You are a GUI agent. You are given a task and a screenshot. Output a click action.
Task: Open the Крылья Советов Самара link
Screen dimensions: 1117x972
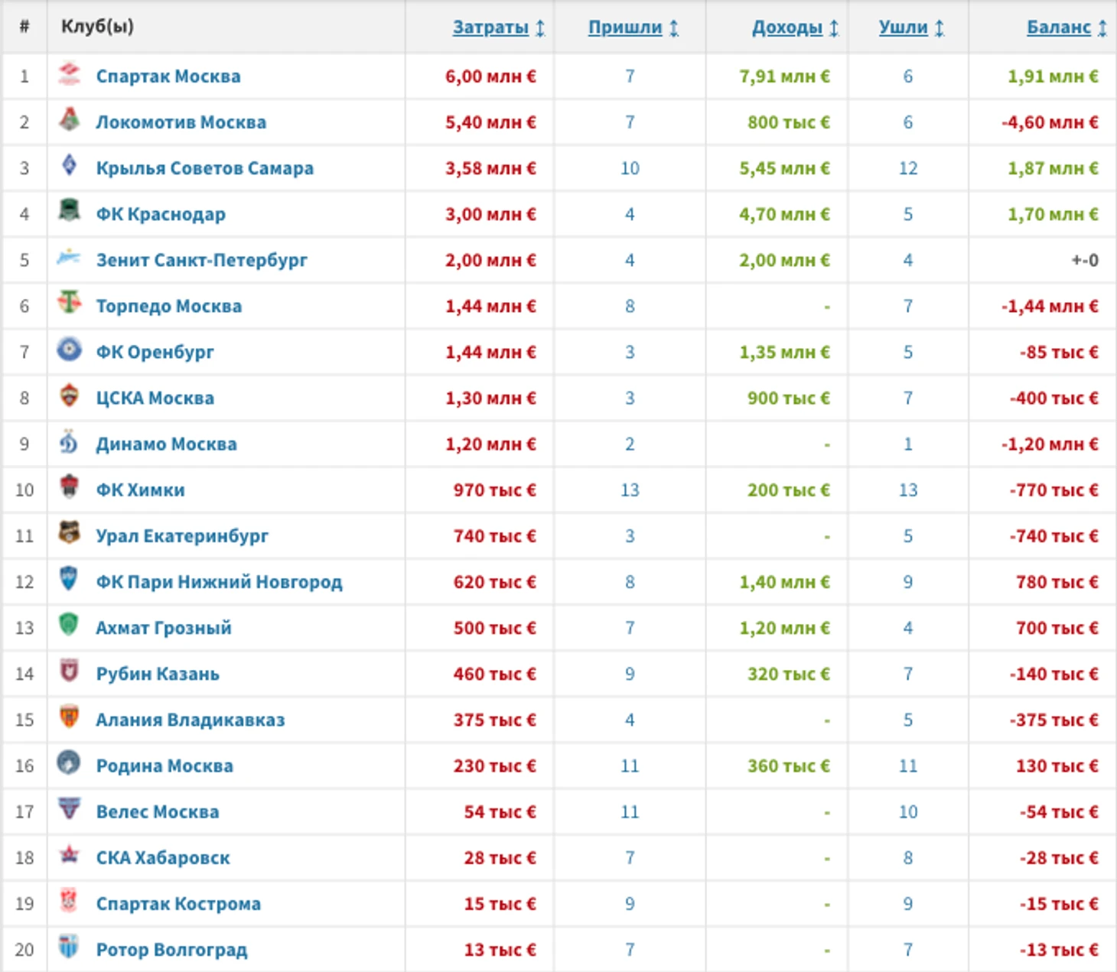click(x=205, y=168)
